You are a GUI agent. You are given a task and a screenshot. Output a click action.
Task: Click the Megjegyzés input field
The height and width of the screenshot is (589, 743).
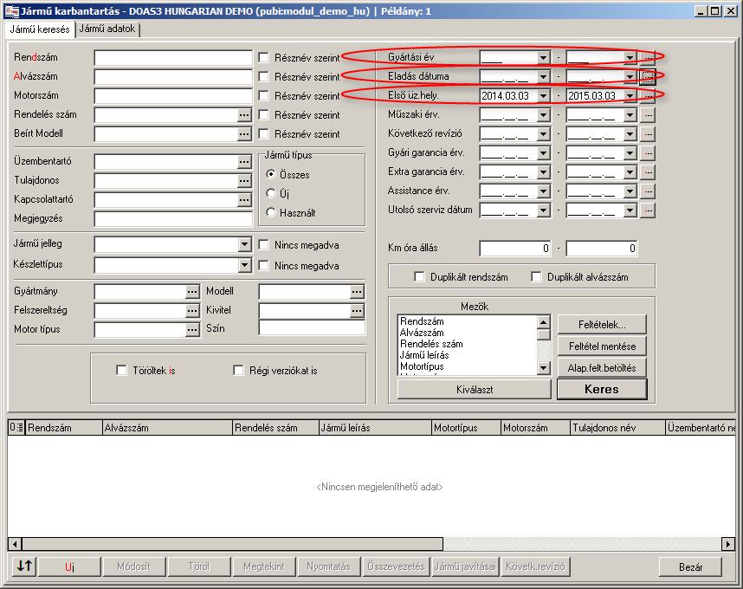coord(173,219)
